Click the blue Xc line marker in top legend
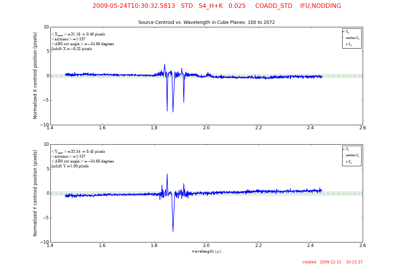Screen dimensions: 403x269 pos(343,32)
